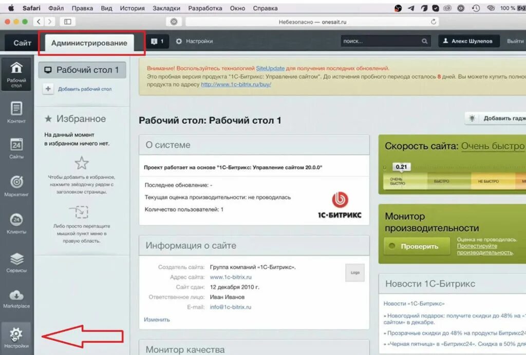Click Настройки in the top panel
Image resolution: width=526 pixels, height=355 pixels.
tap(195, 41)
